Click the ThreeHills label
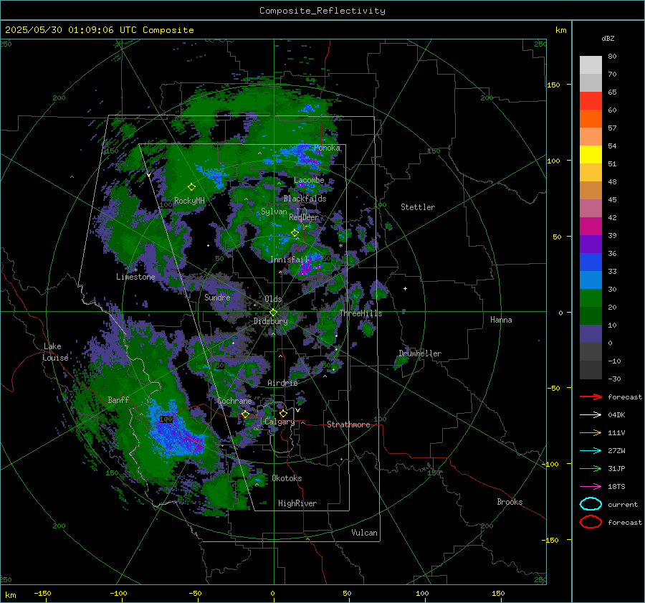The width and height of the screenshot is (645, 603). (x=360, y=313)
